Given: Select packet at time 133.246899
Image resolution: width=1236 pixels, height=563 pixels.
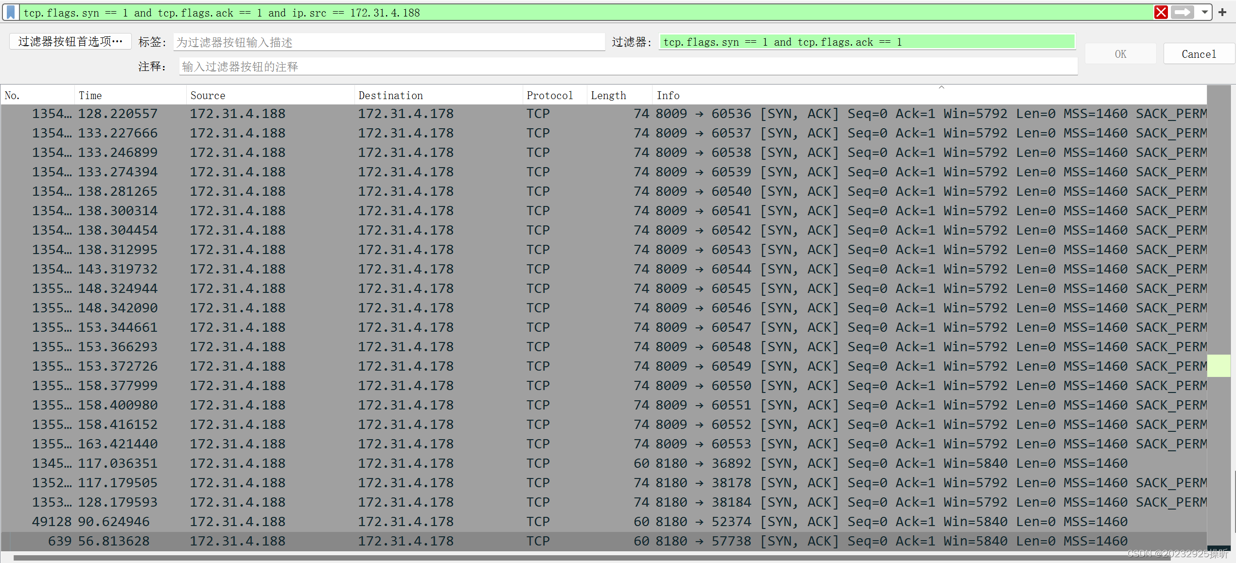Looking at the screenshot, I should coord(603,153).
